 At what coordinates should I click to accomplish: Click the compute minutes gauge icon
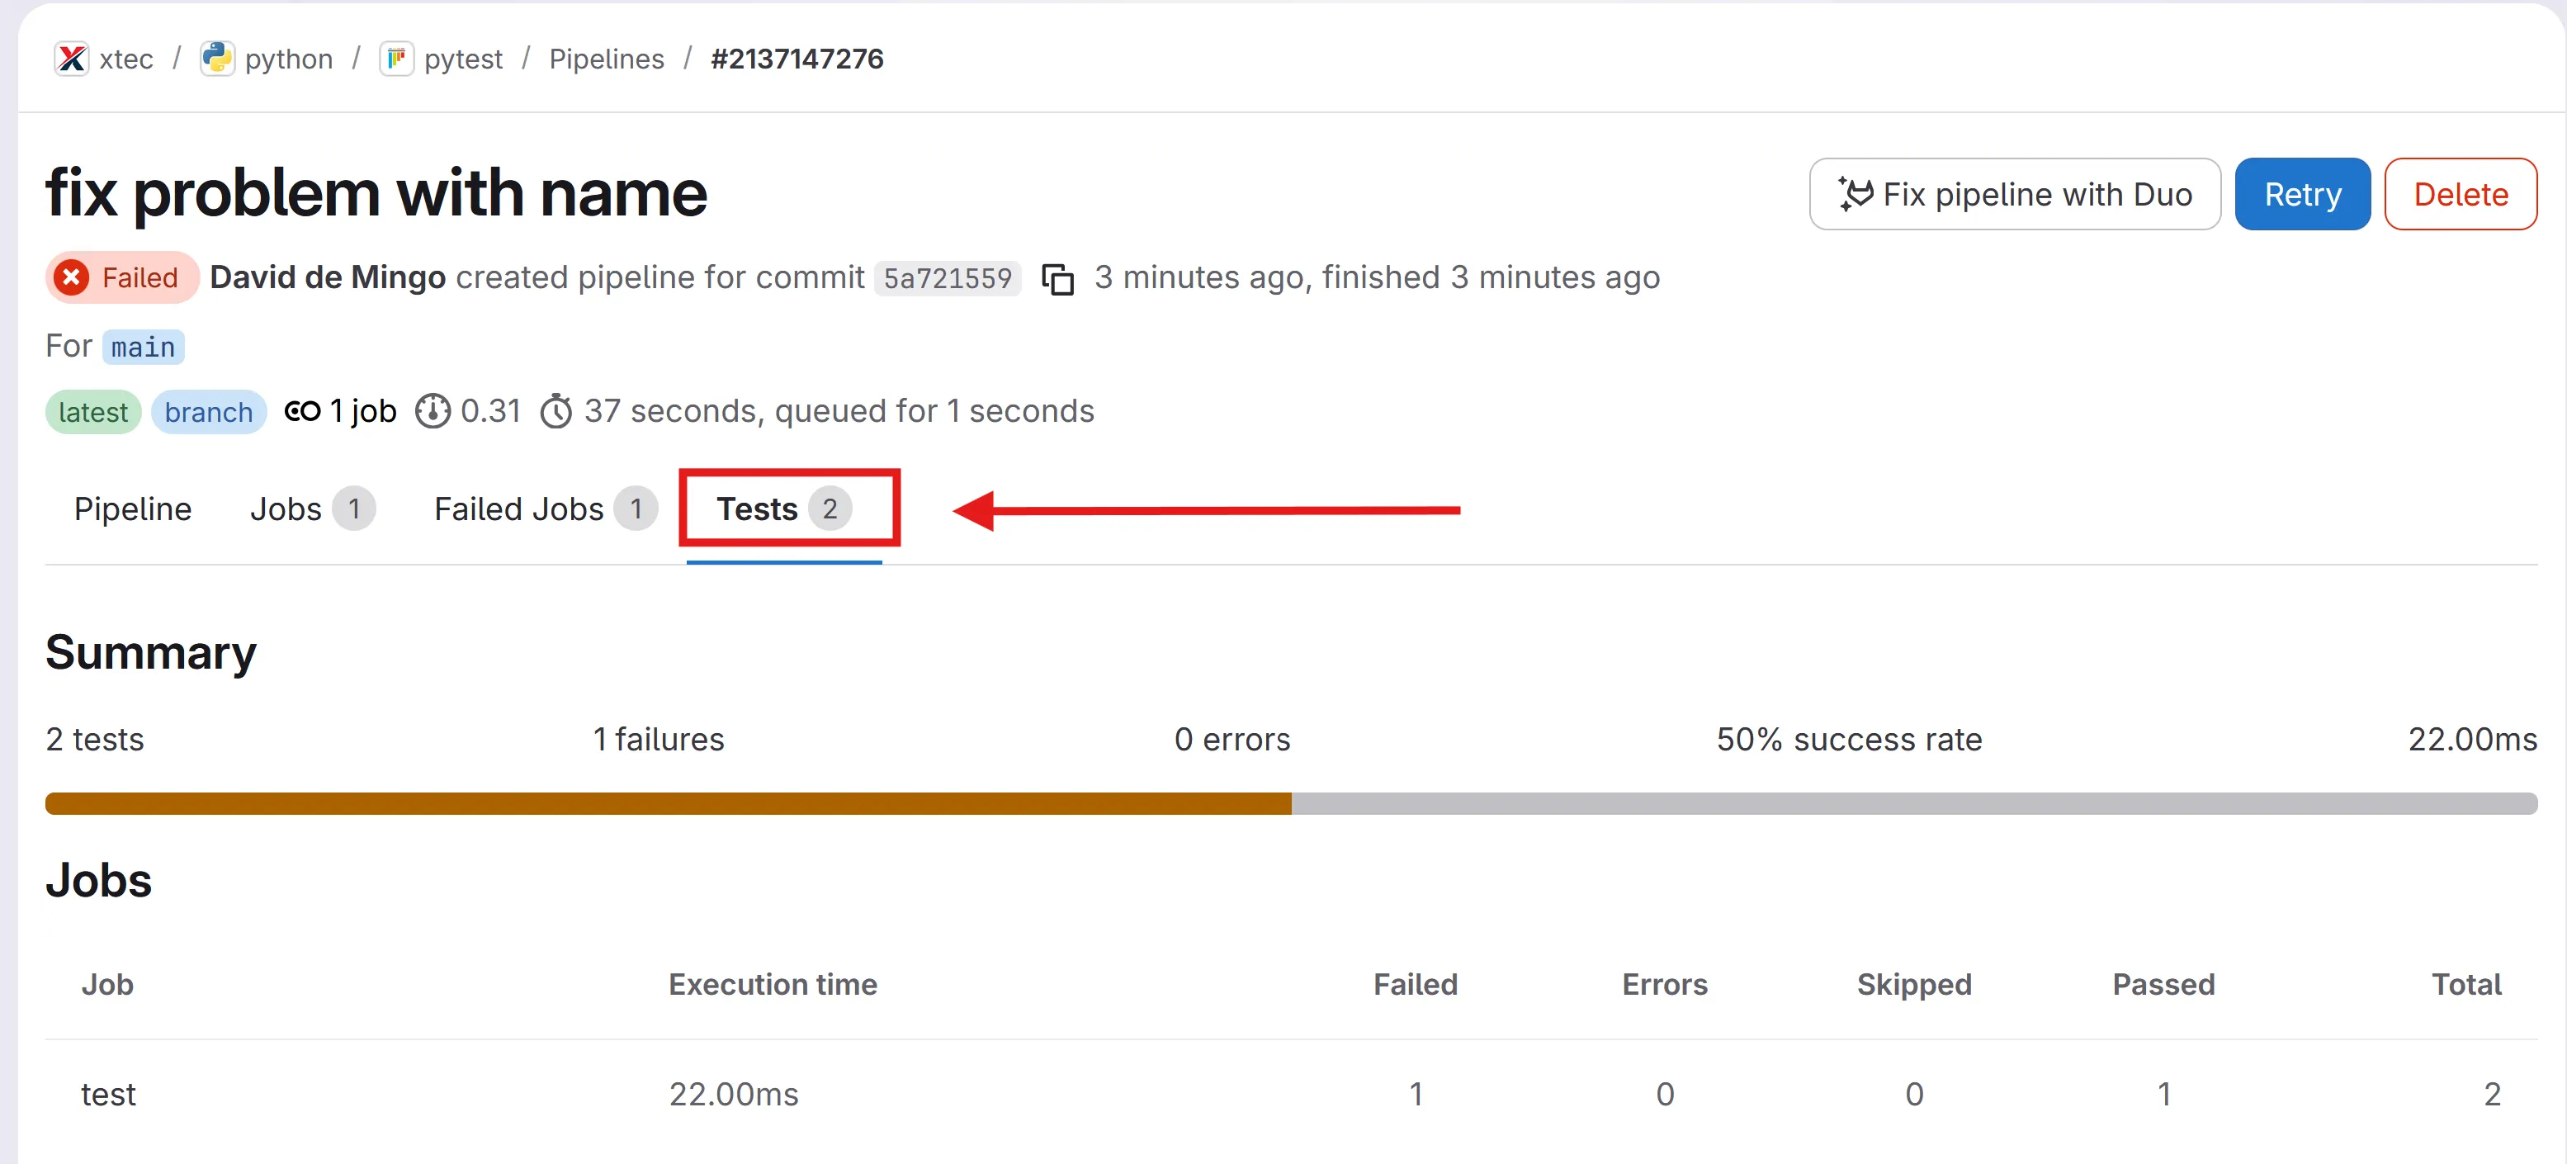(433, 410)
